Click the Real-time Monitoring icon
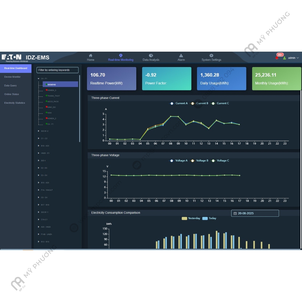The height and width of the screenshot is (302, 302). (121, 56)
